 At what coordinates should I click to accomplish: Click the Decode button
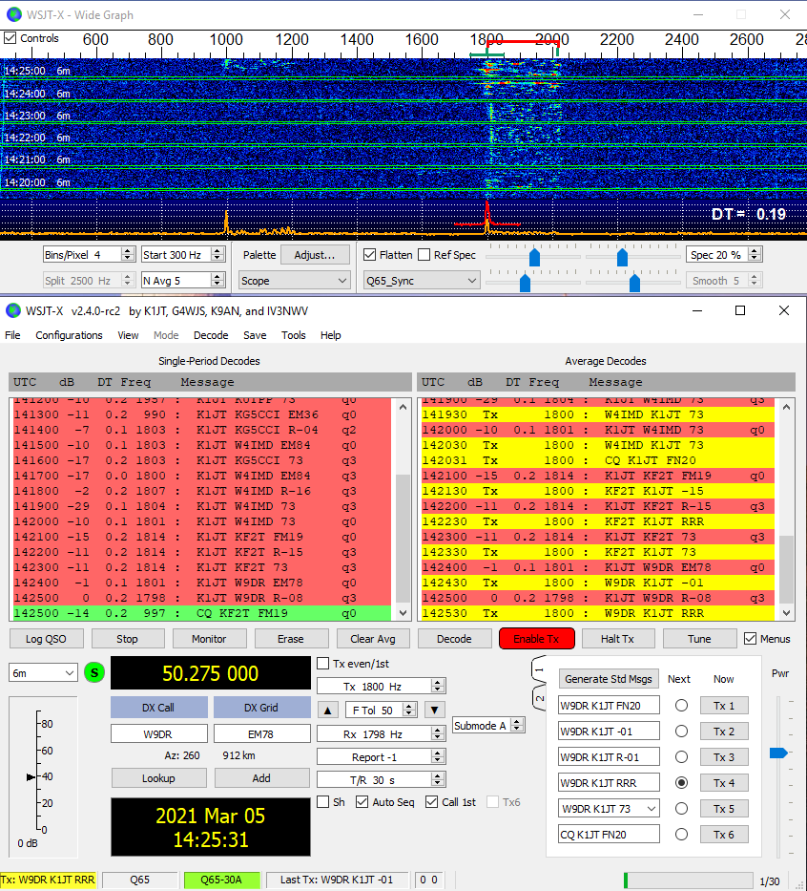click(x=454, y=639)
